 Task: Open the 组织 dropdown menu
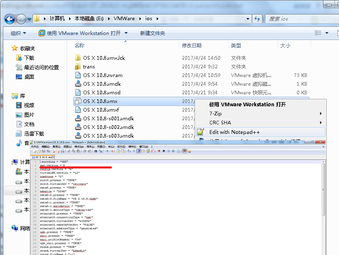point(18,33)
